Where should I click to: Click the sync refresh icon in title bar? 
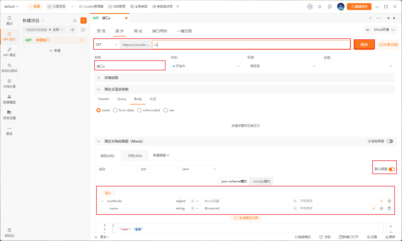click(x=310, y=7)
